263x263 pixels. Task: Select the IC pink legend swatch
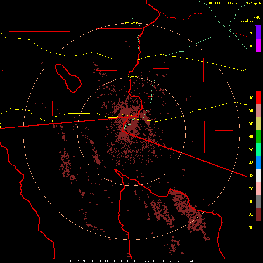[258, 188]
